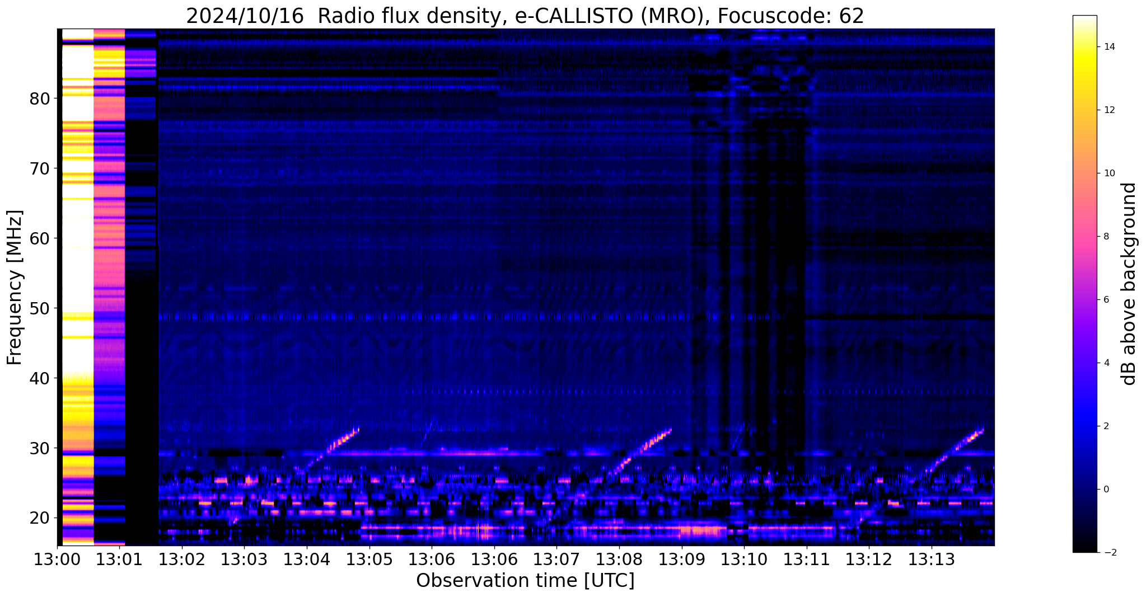Click the "Frequency [MHz]" y-axis label
Viewport: 1146px width, 597px height.
click(x=15, y=288)
